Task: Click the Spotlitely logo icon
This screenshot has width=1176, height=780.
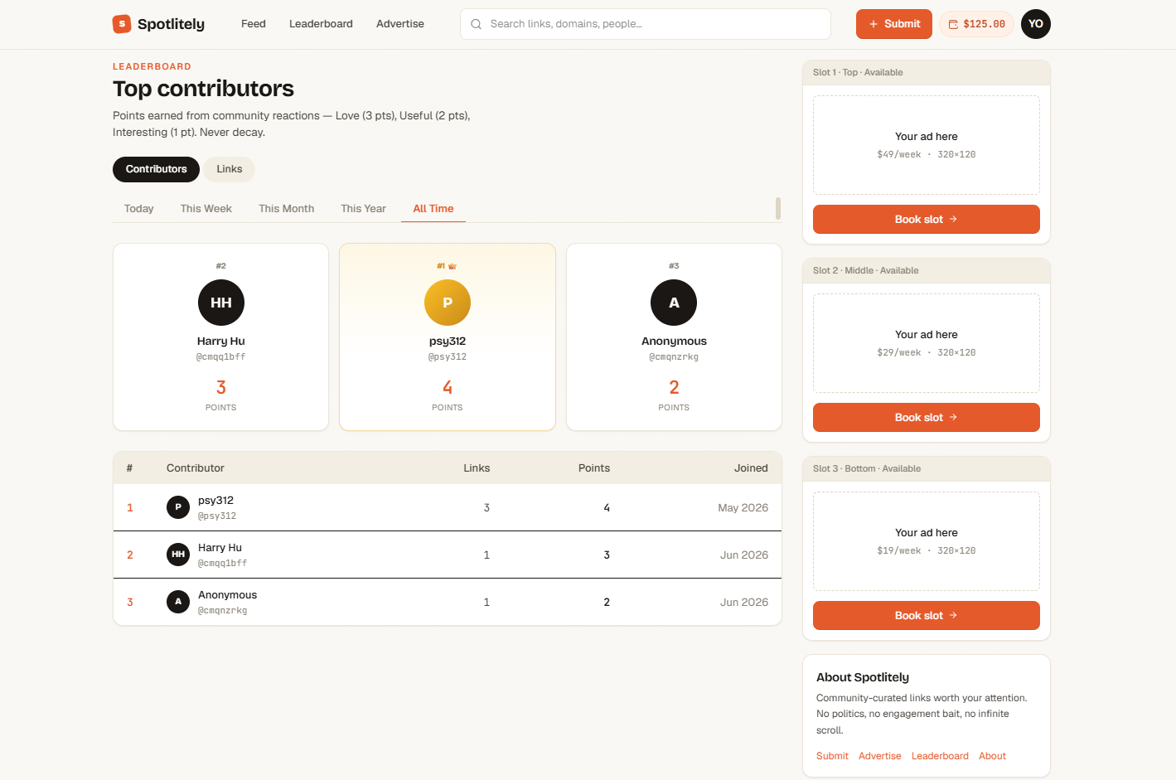Action: [x=122, y=24]
